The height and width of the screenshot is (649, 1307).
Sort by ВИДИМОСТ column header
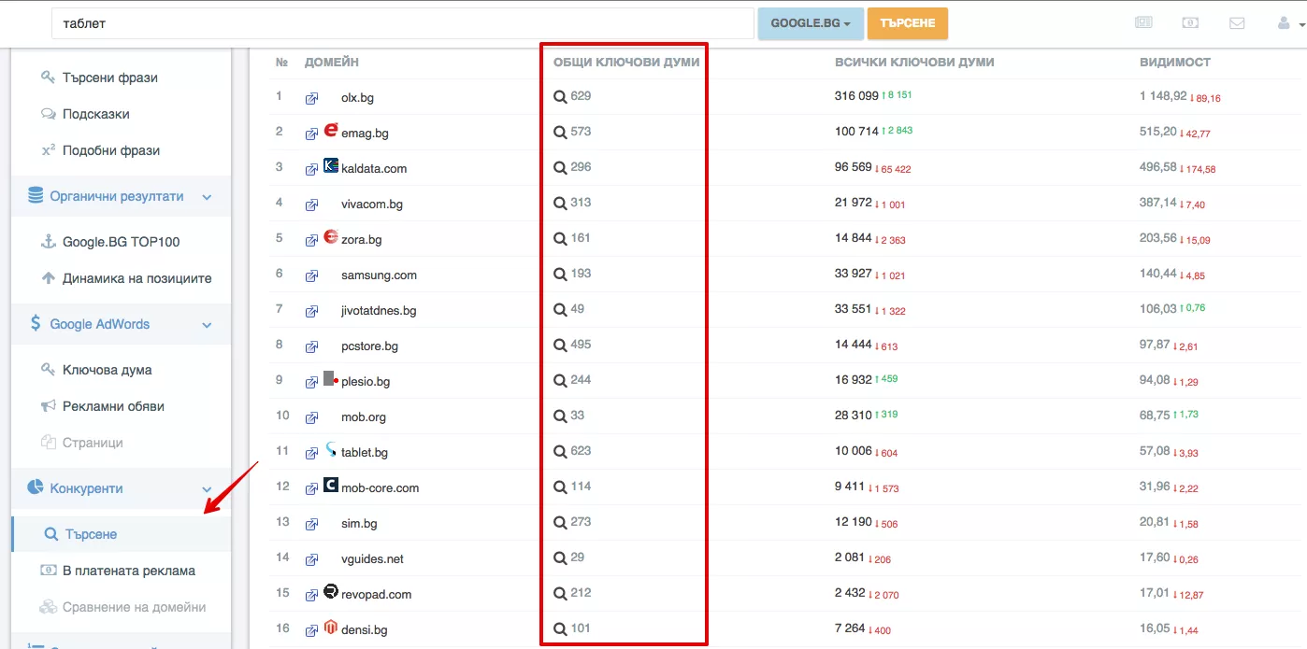pos(1175,63)
